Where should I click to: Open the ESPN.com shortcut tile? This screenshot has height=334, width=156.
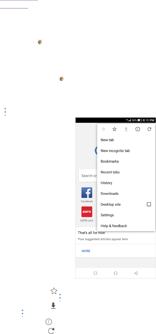[87, 214]
